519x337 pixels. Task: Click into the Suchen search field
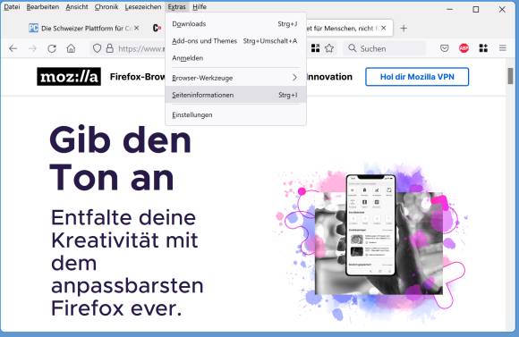(x=384, y=48)
